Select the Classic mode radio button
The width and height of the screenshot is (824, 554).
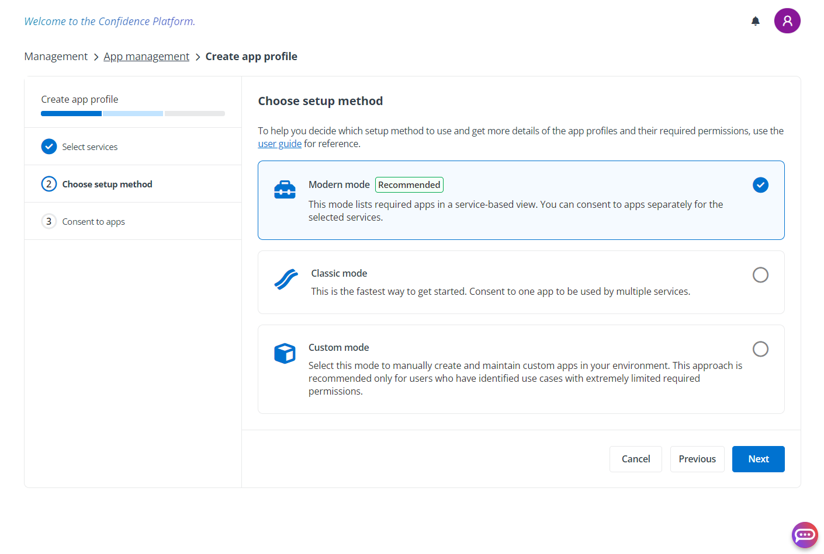tap(760, 275)
